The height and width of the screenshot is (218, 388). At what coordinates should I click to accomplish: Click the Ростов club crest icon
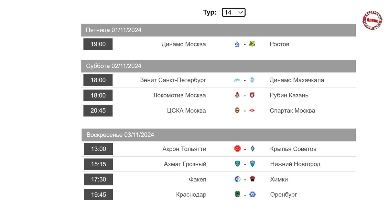pyautogui.click(x=252, y=44)
